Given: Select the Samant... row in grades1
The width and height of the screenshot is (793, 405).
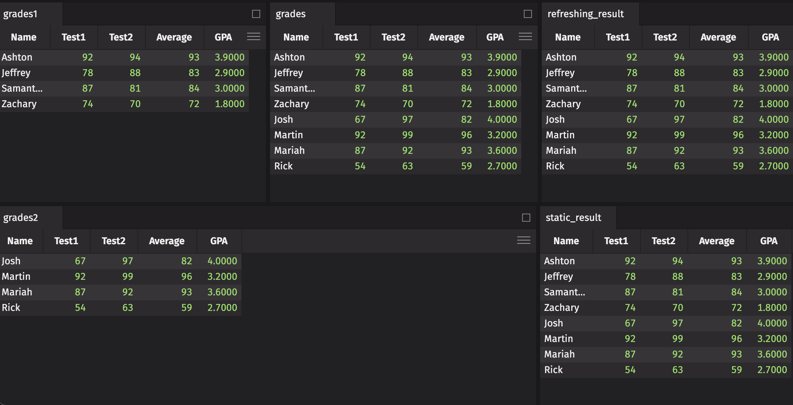Looking at the screenshot, I should coord(22,88).
